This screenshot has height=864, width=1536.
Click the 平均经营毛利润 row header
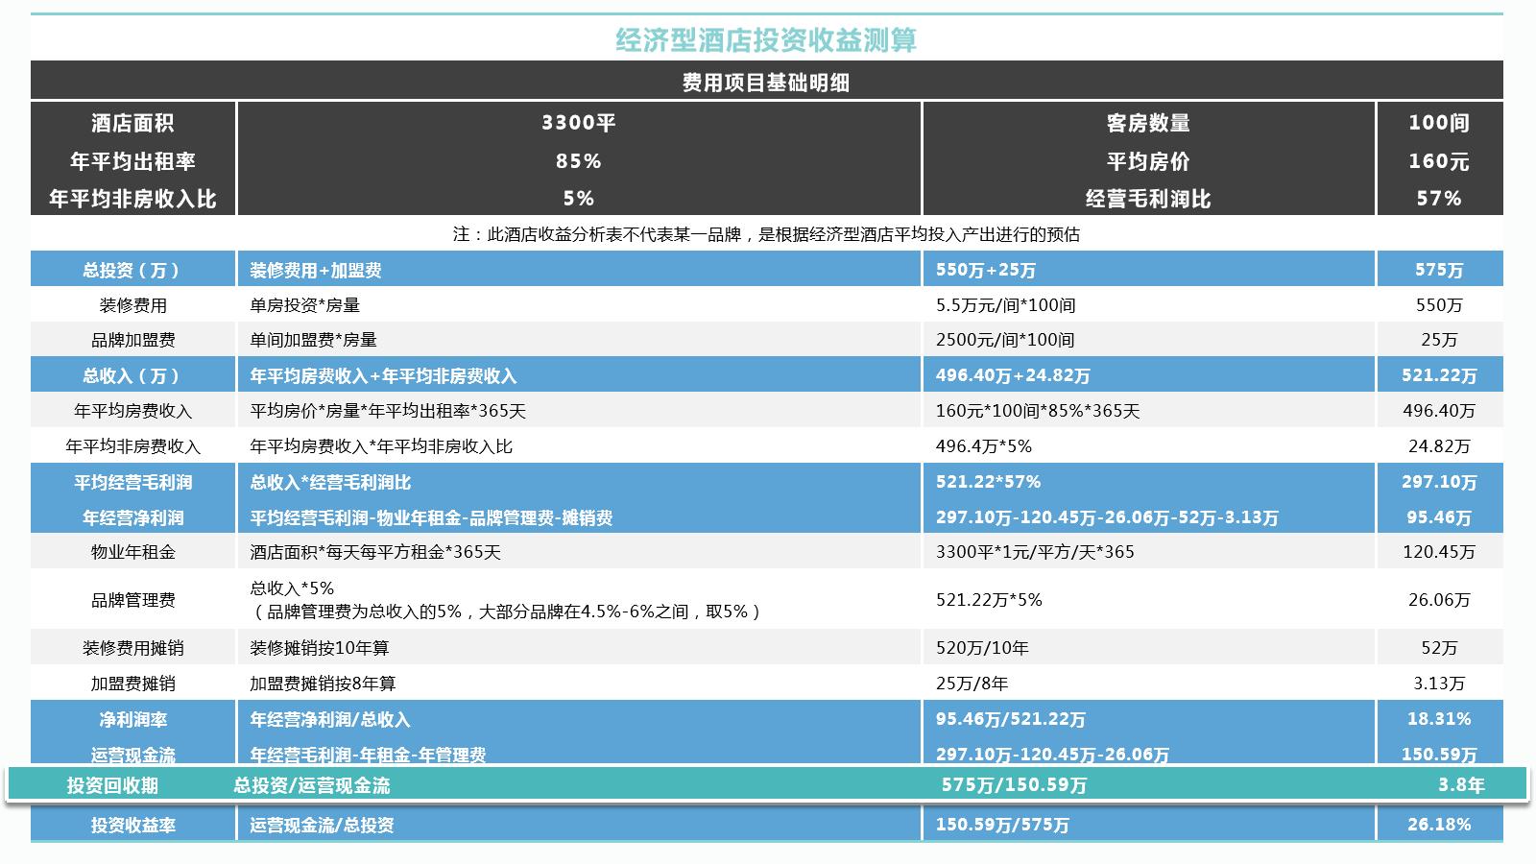pos(132,483)
